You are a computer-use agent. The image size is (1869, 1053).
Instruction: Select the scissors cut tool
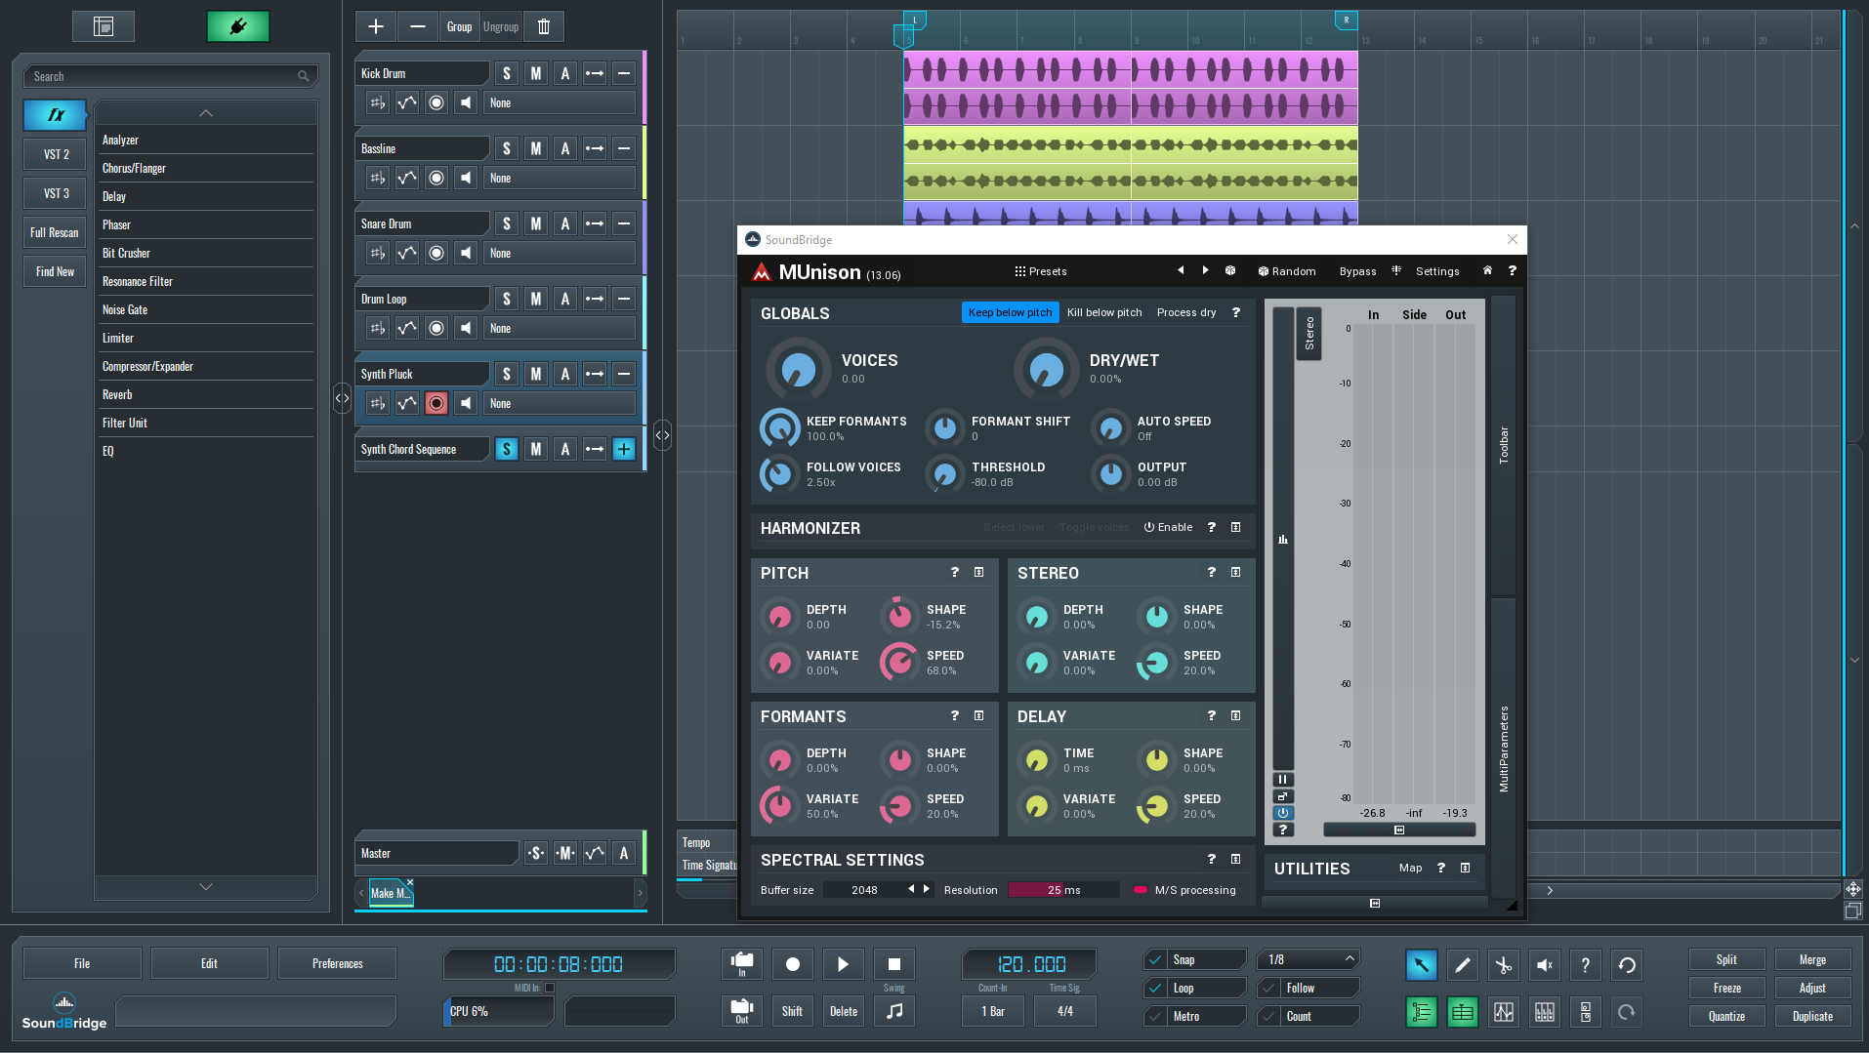(x=1504, y=965)
